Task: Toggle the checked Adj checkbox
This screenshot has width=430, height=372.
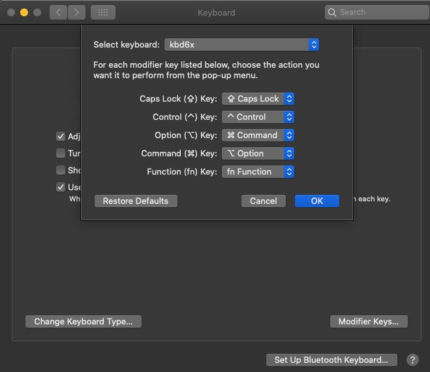Action: [x=61, y=136]
